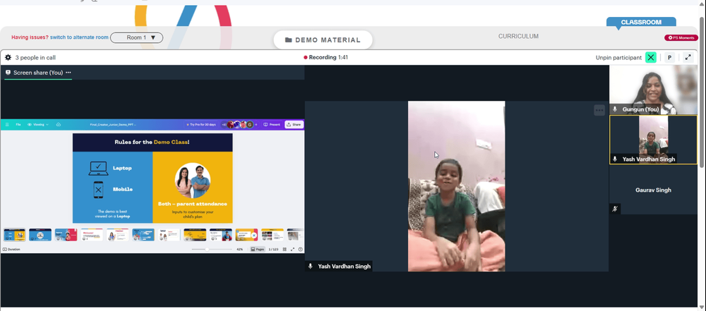Click the PS Moments badge
Screen dimensions: 706x311
click(681, 38)
